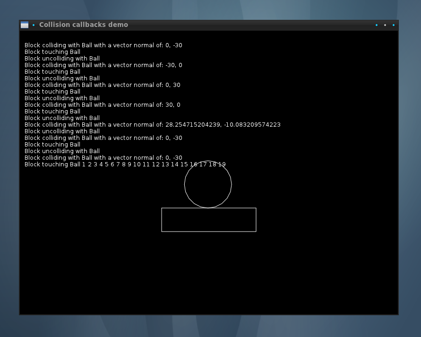
Task: Minimize the Collision callbacks demo window
Action: pos(377,25)
